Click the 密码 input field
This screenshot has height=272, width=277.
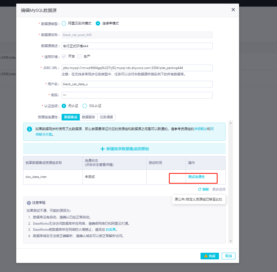click(x=137, y=95)
